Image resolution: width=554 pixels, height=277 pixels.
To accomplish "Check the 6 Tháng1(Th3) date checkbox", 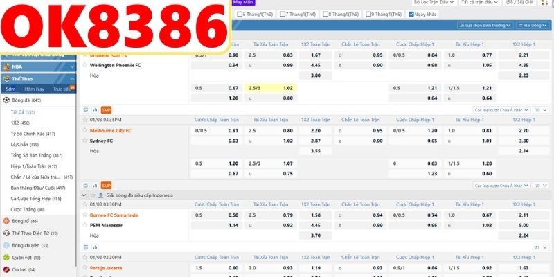I will [x=240, y=14].
